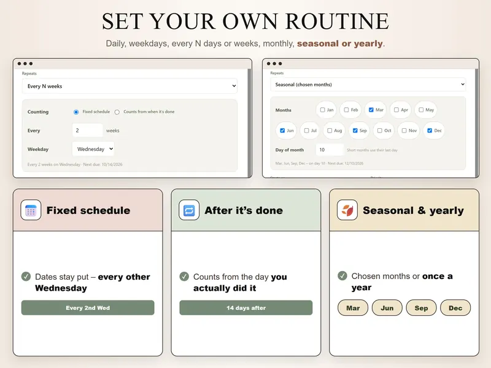Click the 'Short months use their last day' hint
Screen dimensions: 491x368
[x=372, y=150]
